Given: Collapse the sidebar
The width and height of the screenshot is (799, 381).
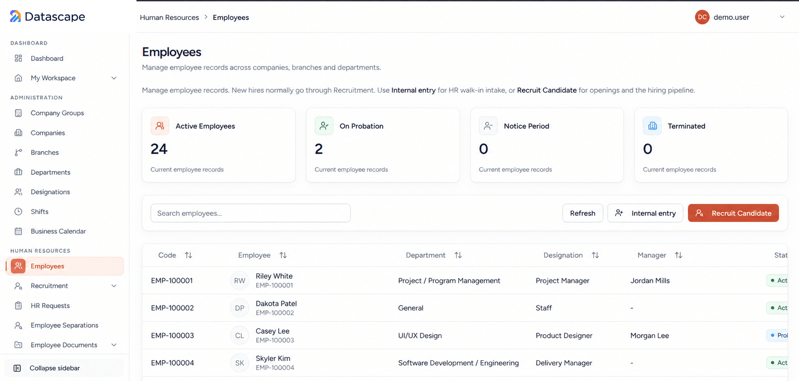Looking at the screenshot, I should [x=64, y=368].
